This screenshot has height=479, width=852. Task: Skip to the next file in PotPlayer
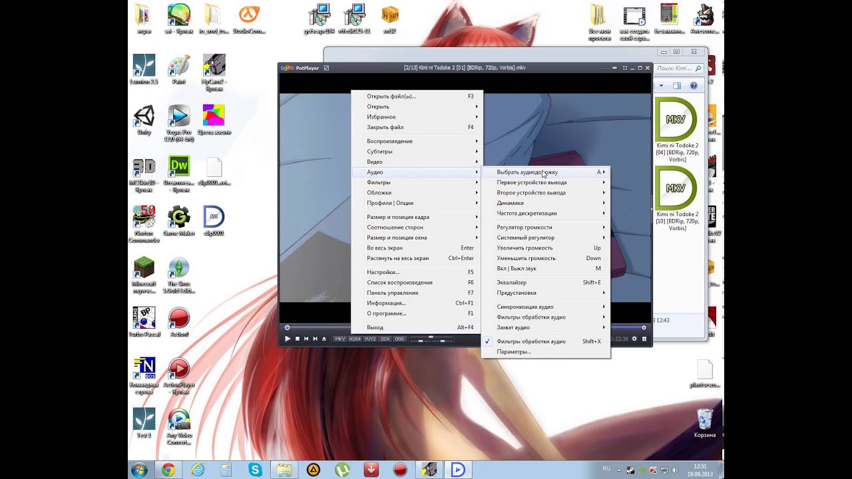[315, 339]
